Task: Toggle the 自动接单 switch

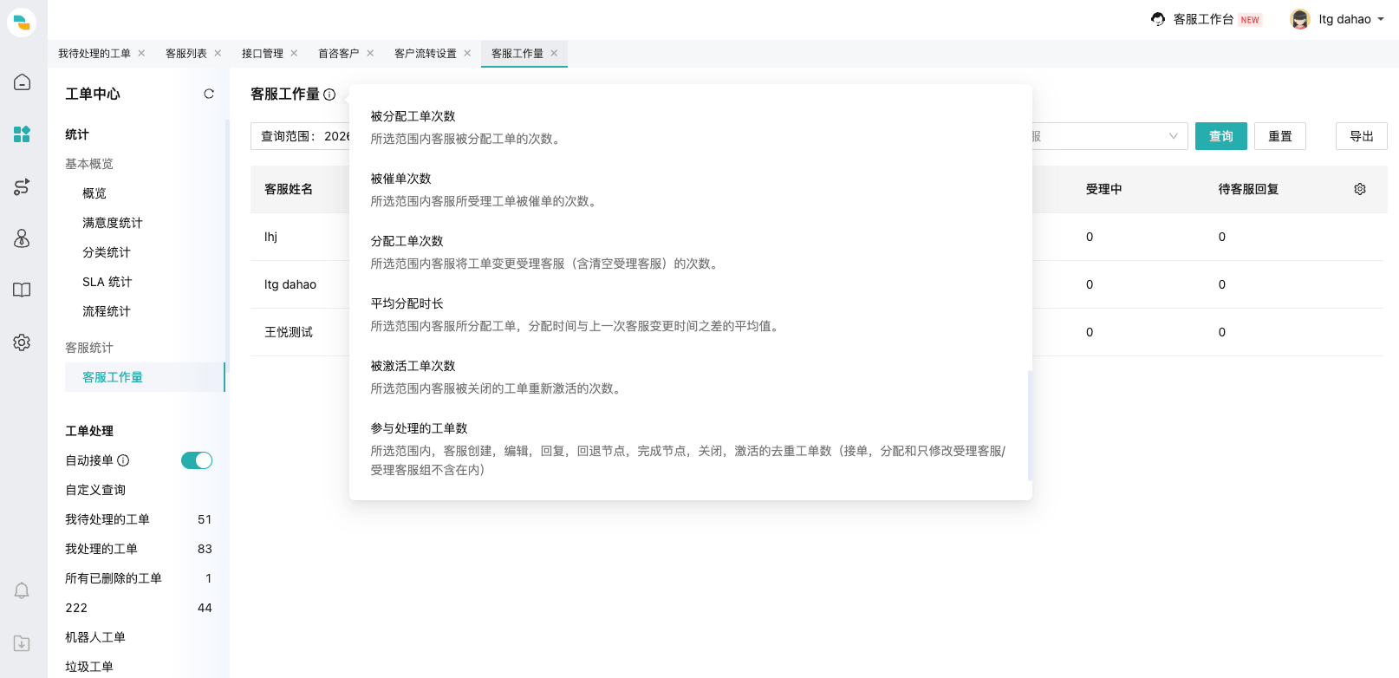Action: [x=197, y=460]
